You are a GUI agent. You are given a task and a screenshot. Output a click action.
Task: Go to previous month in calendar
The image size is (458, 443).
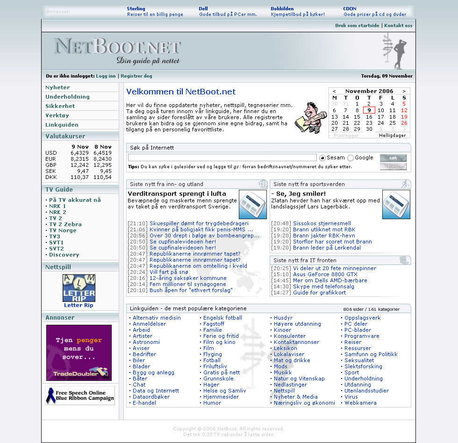(334, 91)
